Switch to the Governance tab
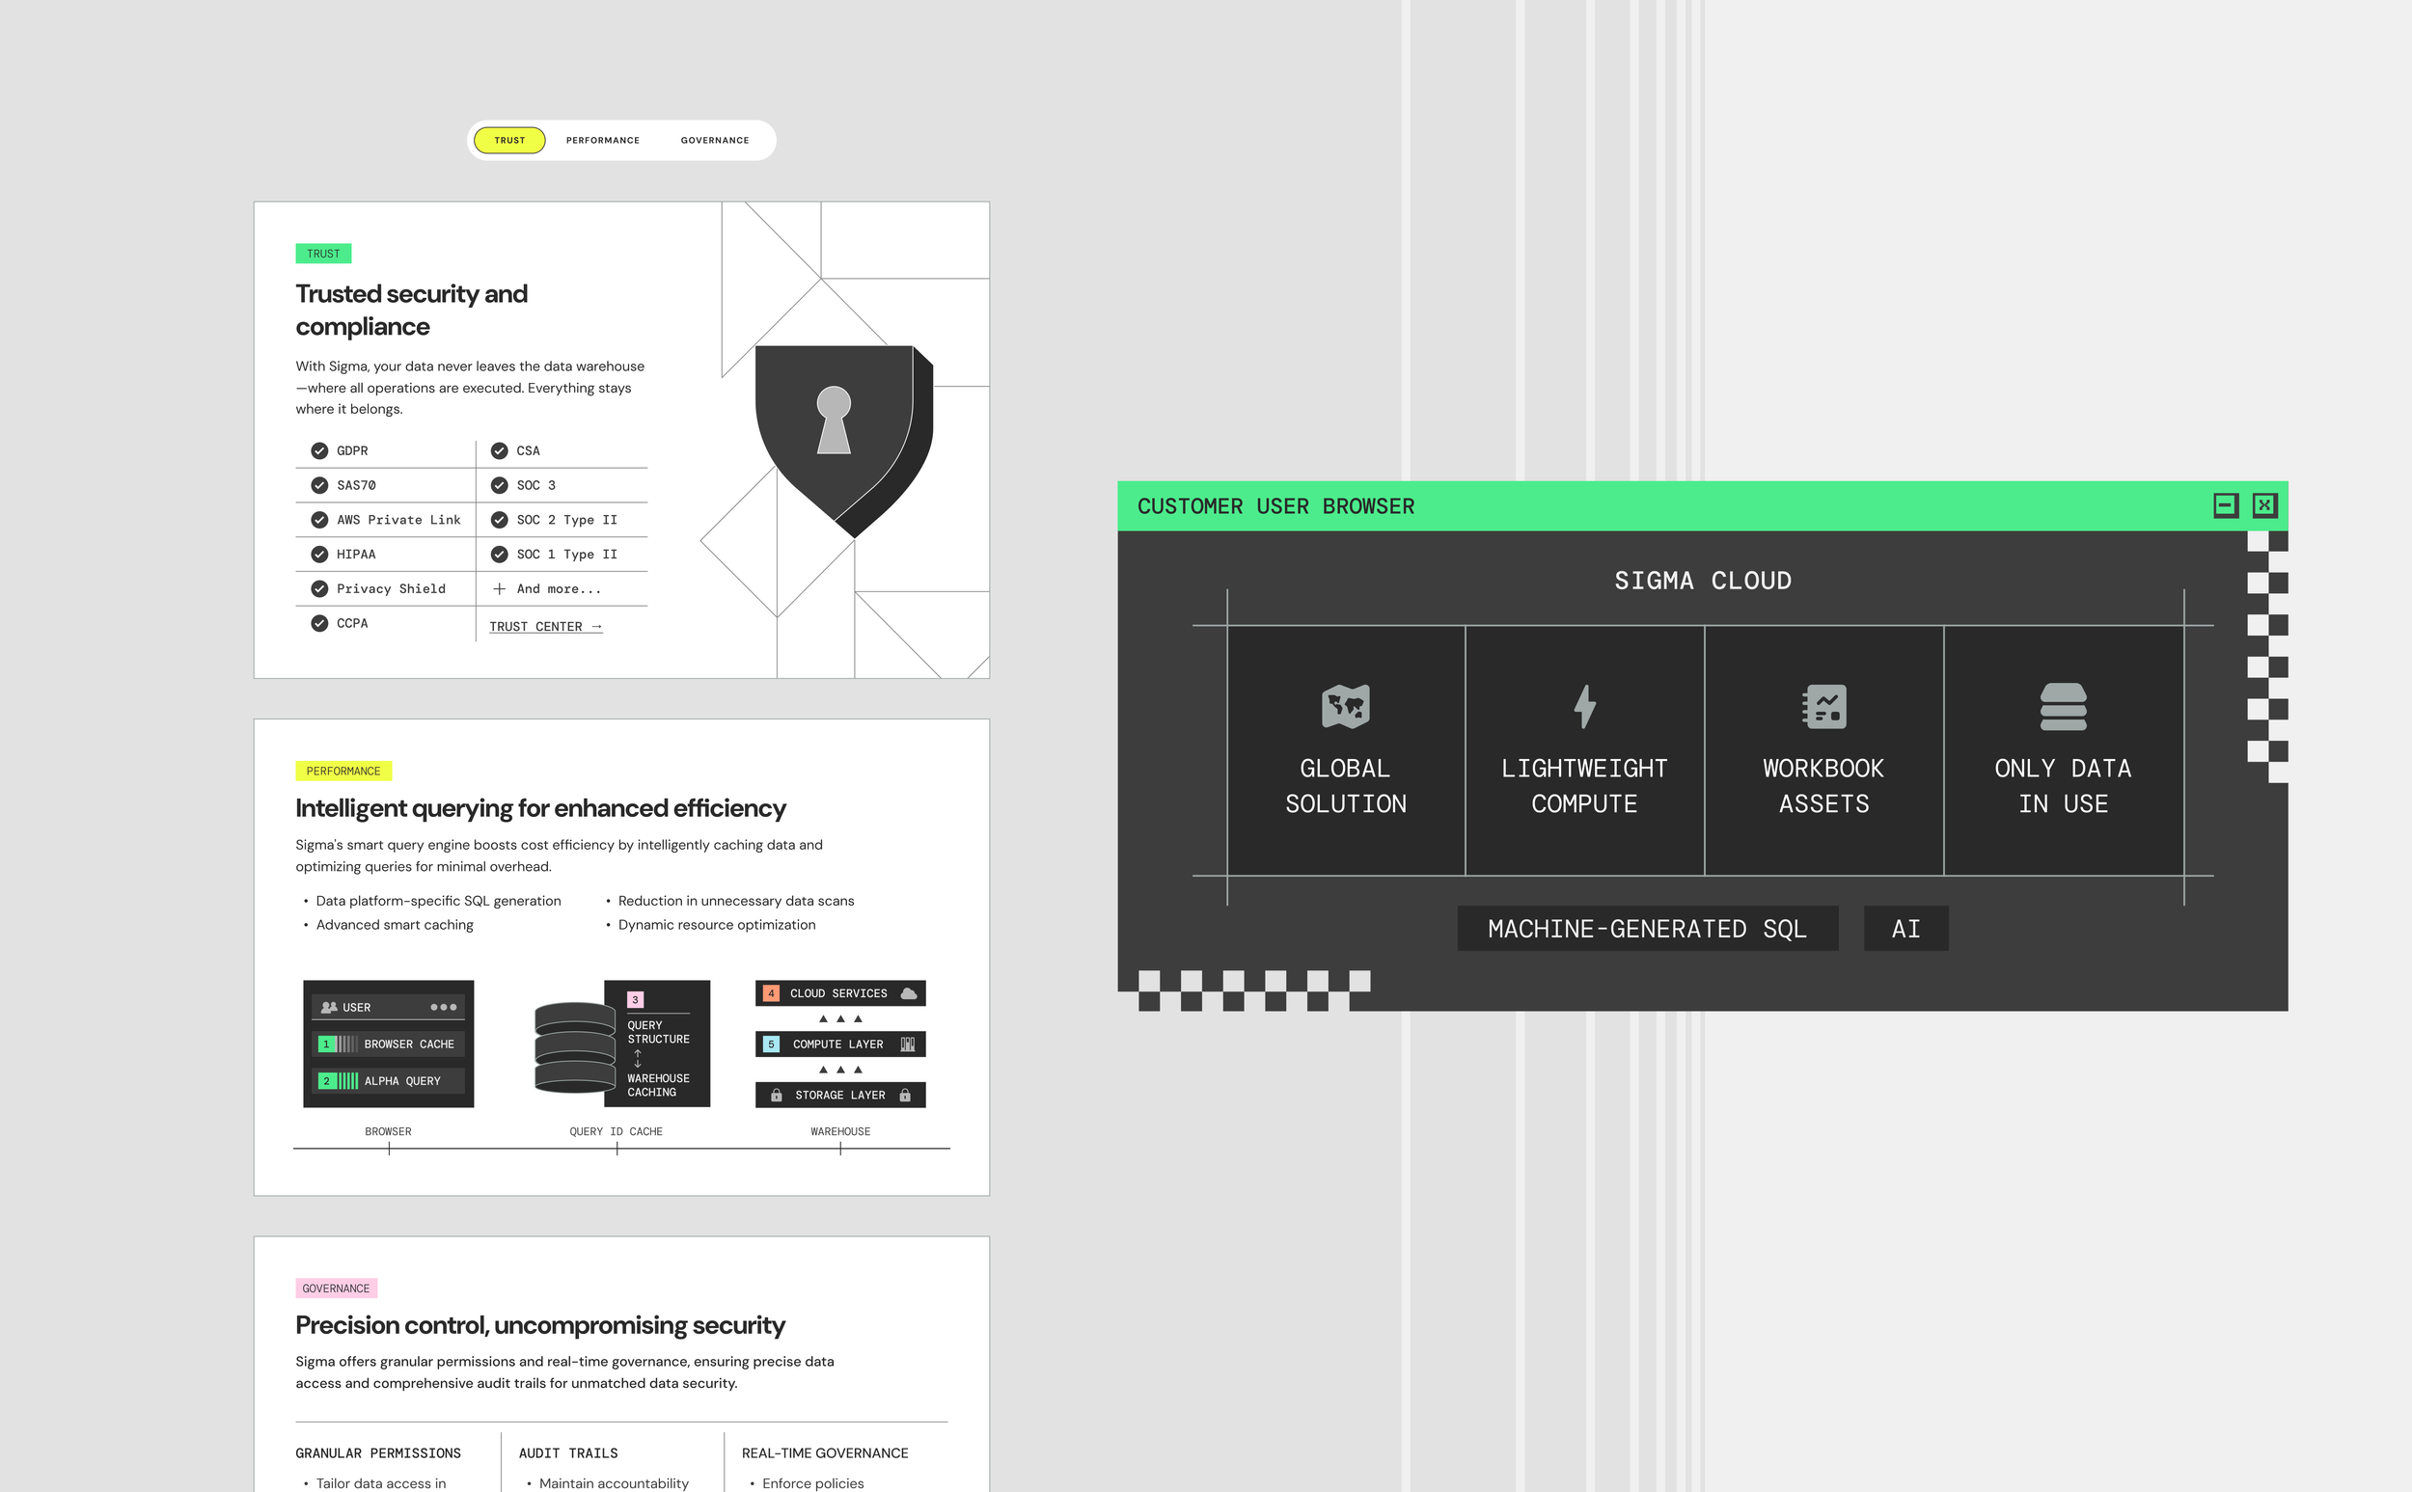The image size is (2412, 1492). (715, 140)
